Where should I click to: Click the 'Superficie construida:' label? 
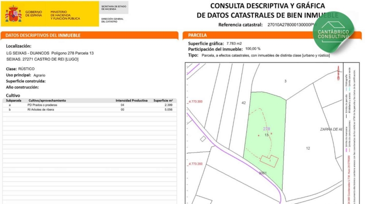pos(25,81)
